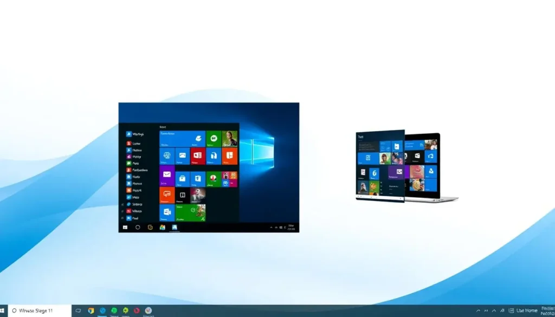This screenshot has width=555, height=317.
Task: Select the Task View button on taskbar
Action: pyautogui.click(x=78, y=310)
